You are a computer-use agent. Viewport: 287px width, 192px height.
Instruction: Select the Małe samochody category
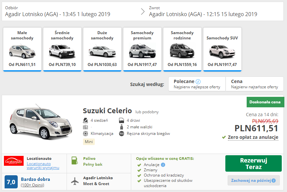(x=22, y=49)
